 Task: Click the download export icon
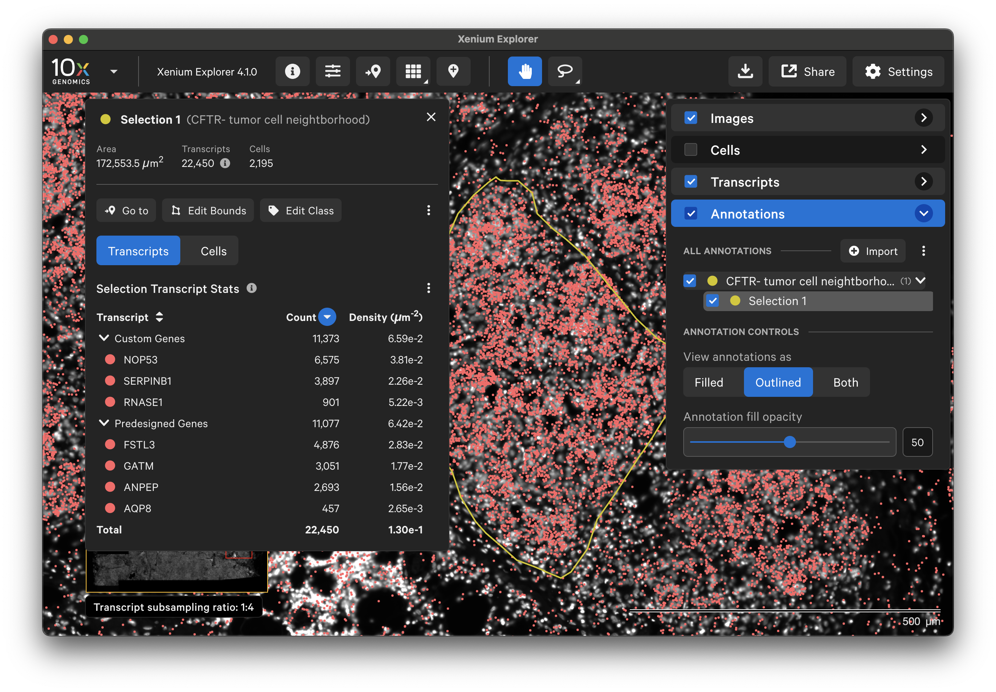[745, 72]
